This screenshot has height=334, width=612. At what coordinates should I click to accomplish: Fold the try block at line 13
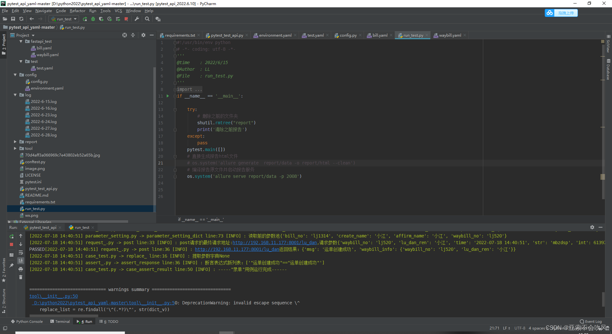pyautogui.click(x=175, y=110)
